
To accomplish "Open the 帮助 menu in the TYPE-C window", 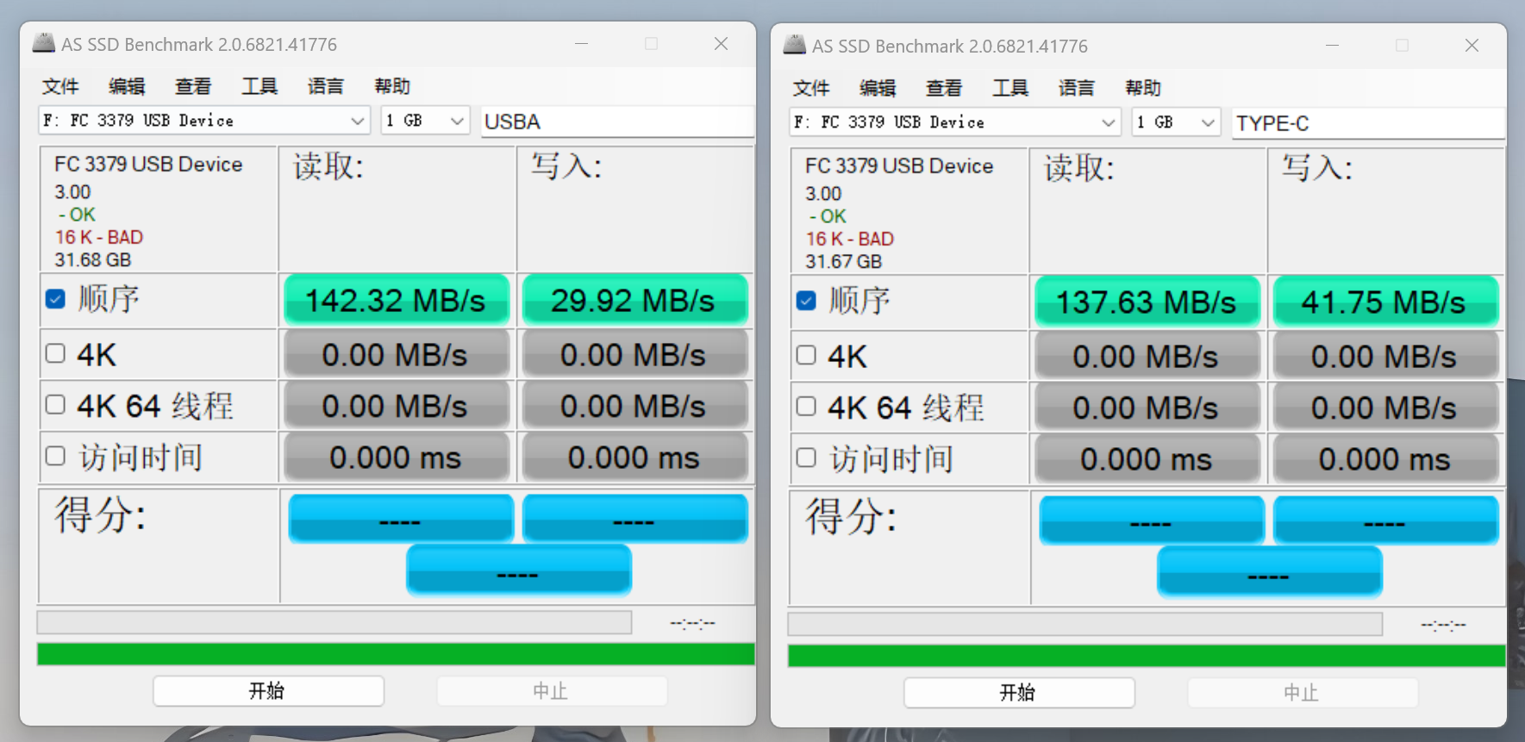I will click(x=1143, y=88).
